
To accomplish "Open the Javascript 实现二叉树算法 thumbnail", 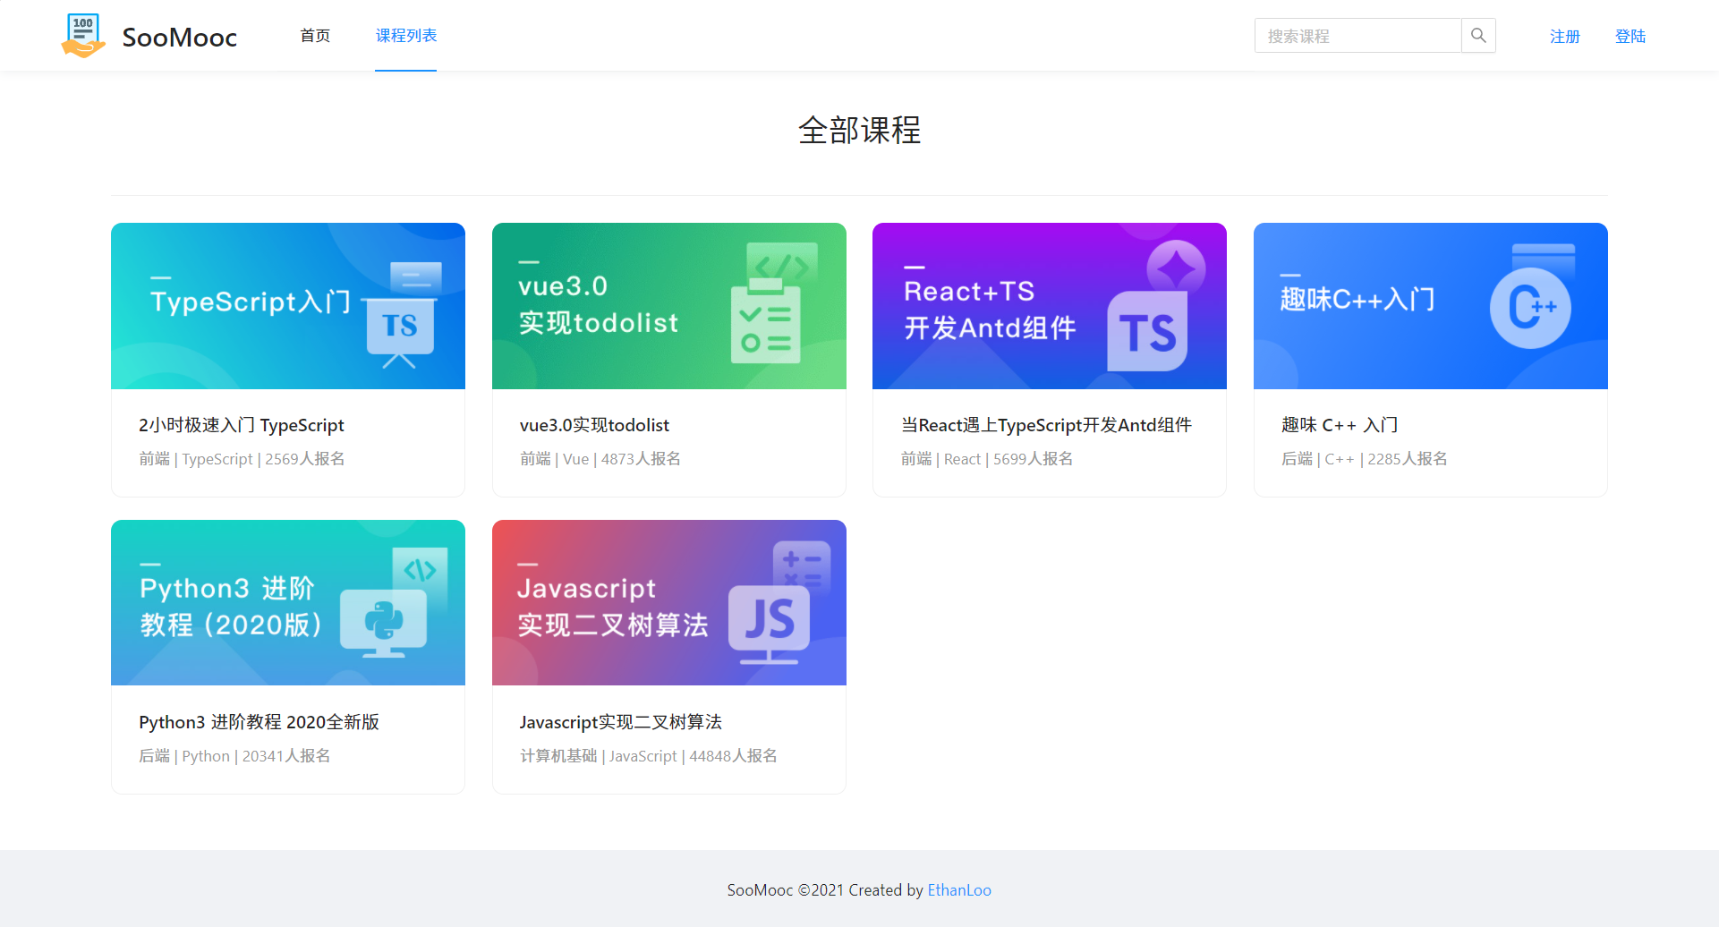I will tap(669, 603).
